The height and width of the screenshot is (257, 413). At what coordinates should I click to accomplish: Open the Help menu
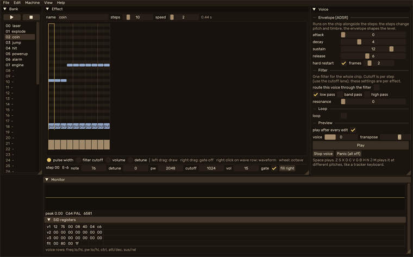tap(61, 3)
